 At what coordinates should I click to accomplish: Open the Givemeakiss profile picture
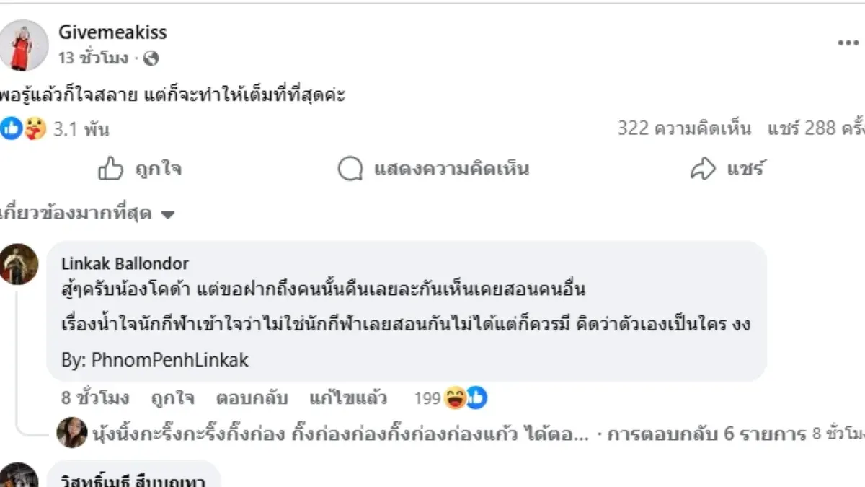tap(24, 45)
